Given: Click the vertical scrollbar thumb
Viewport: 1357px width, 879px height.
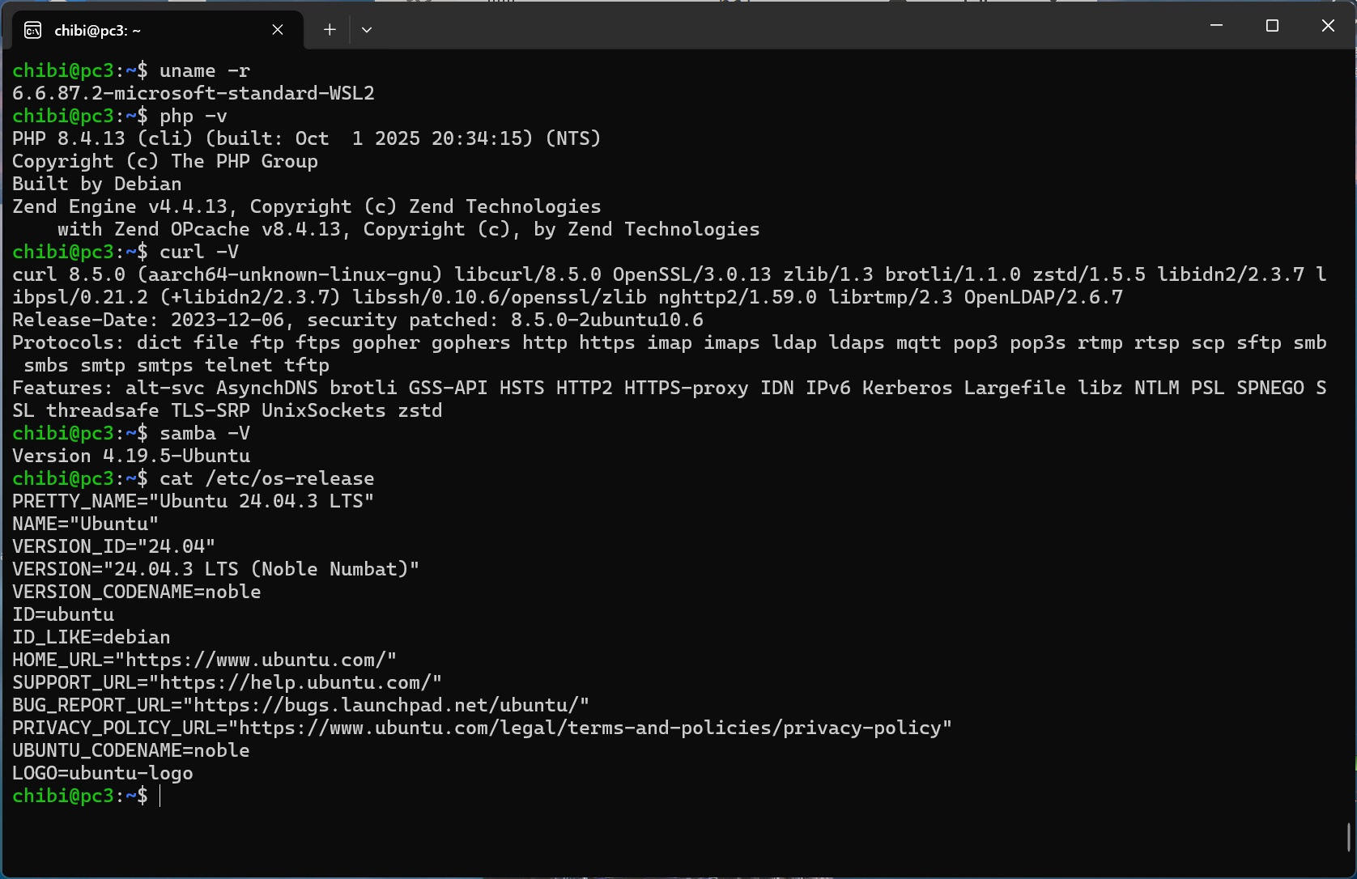Looking at the screenshot, I should pos(1348,837).
